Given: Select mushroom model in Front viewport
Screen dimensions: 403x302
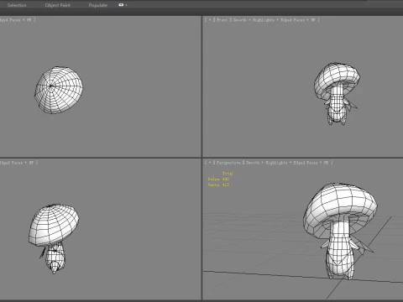Looking at the screenshot, I should 337,93.
